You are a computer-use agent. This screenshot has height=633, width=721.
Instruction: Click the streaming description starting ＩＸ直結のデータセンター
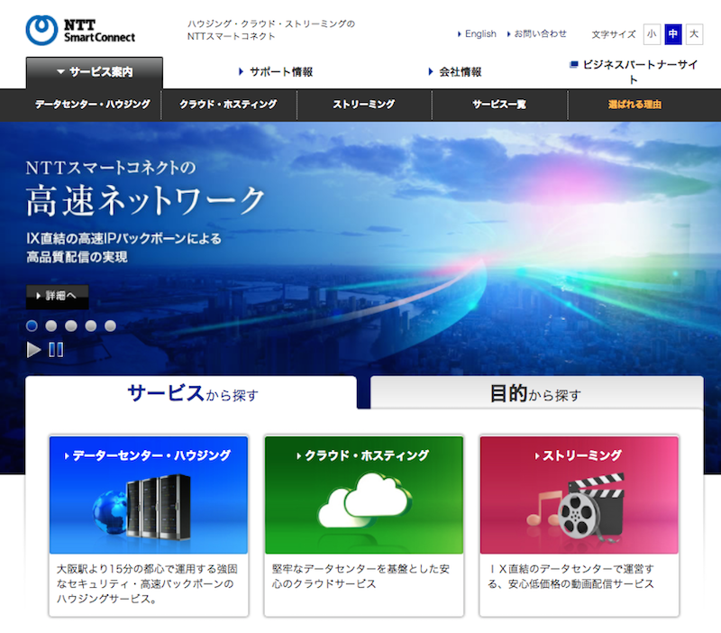tap(571, 576)
